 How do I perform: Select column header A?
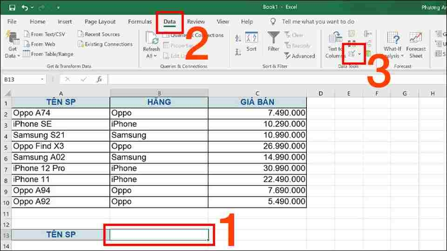[61, 93]
